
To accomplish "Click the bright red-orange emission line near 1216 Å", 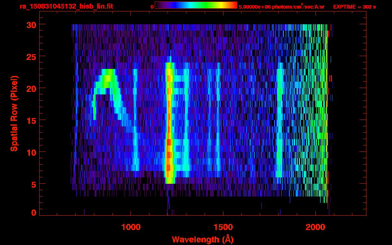I will 169,123.
